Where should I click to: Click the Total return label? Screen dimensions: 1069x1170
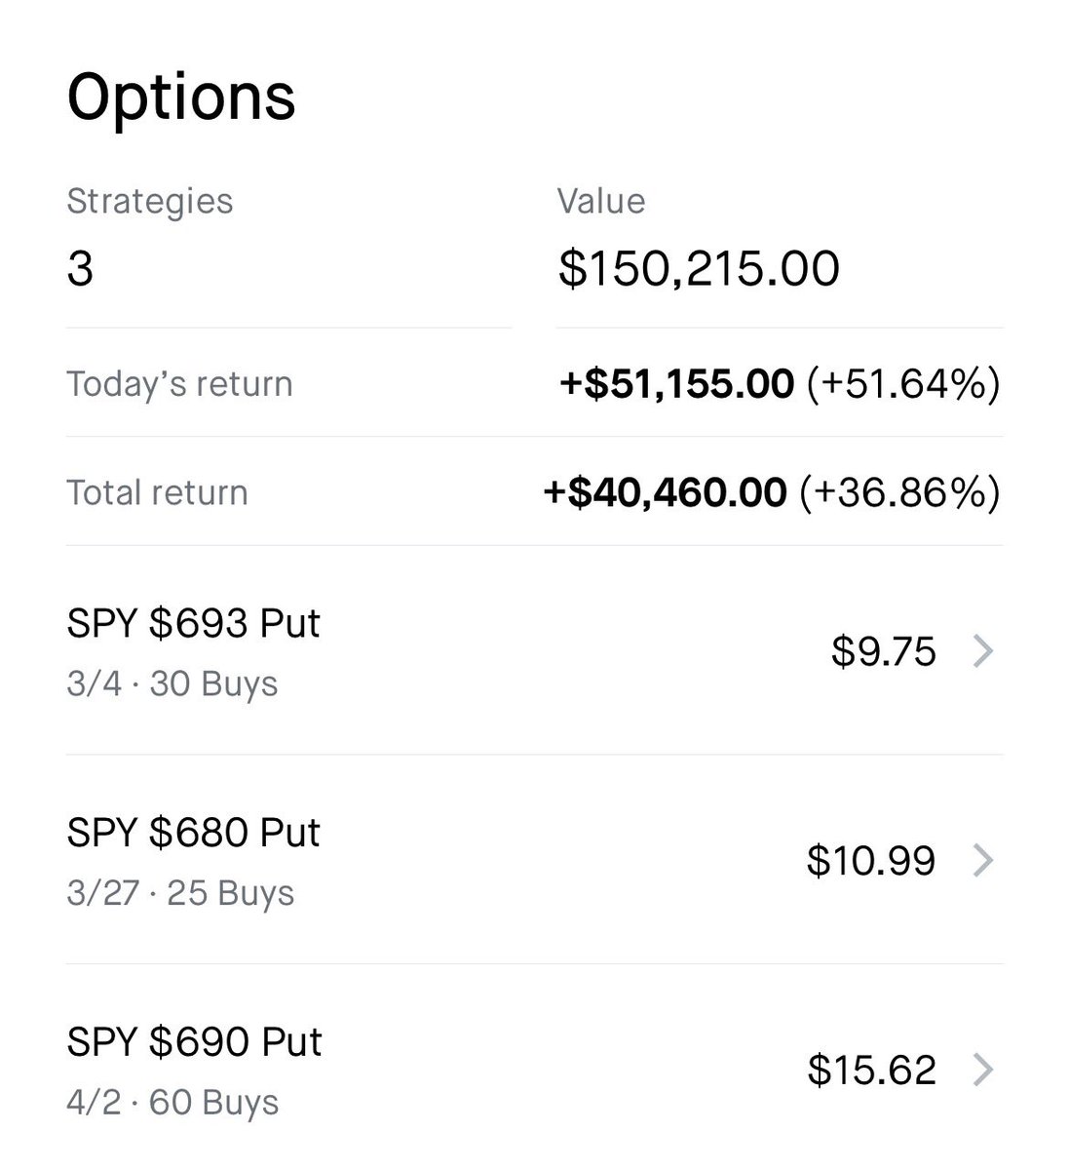click(x=157, y=492)
